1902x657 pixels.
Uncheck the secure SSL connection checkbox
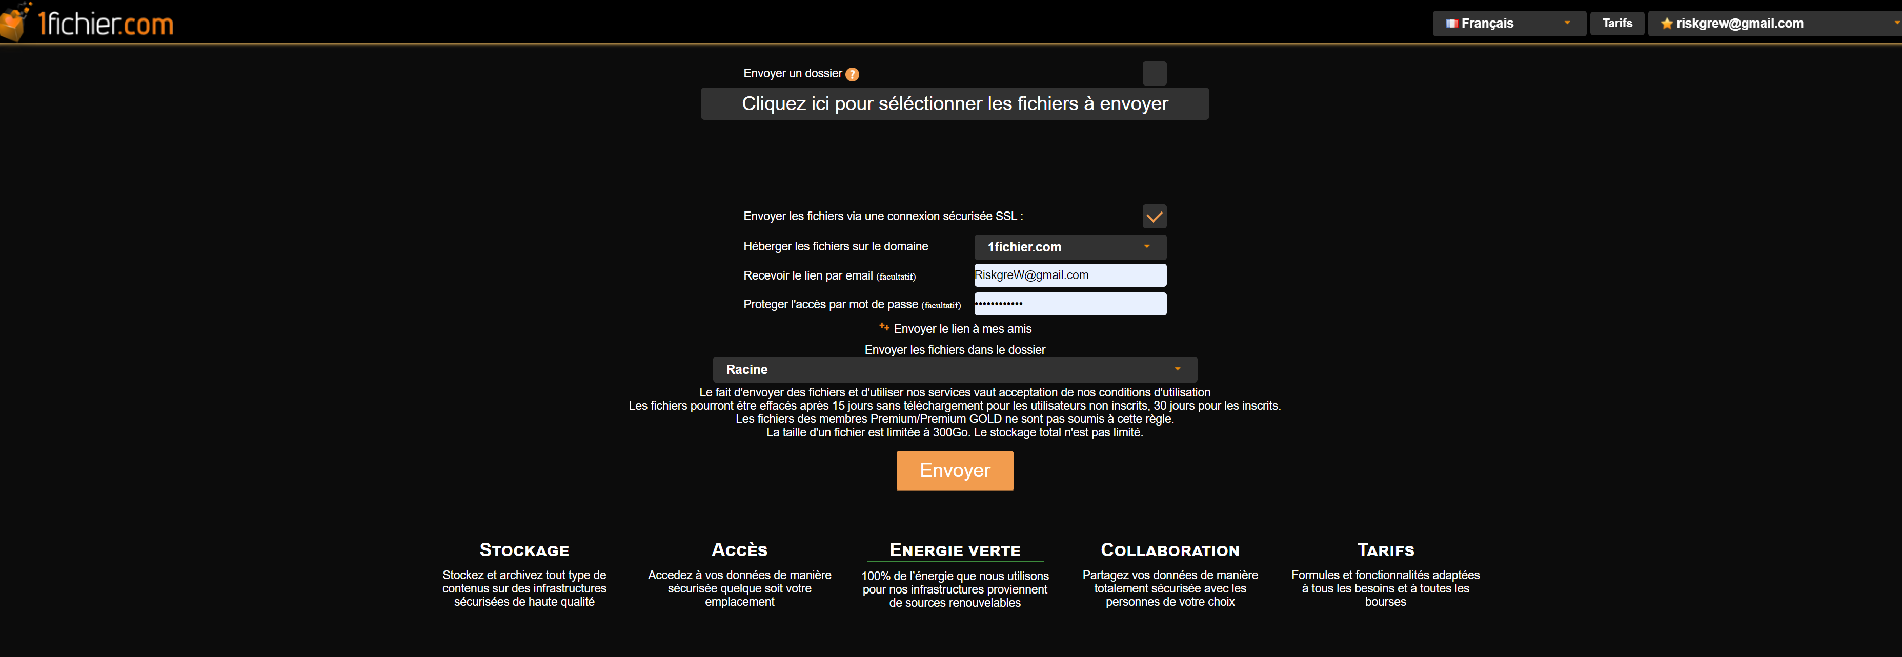click(x=1154, y=216)
